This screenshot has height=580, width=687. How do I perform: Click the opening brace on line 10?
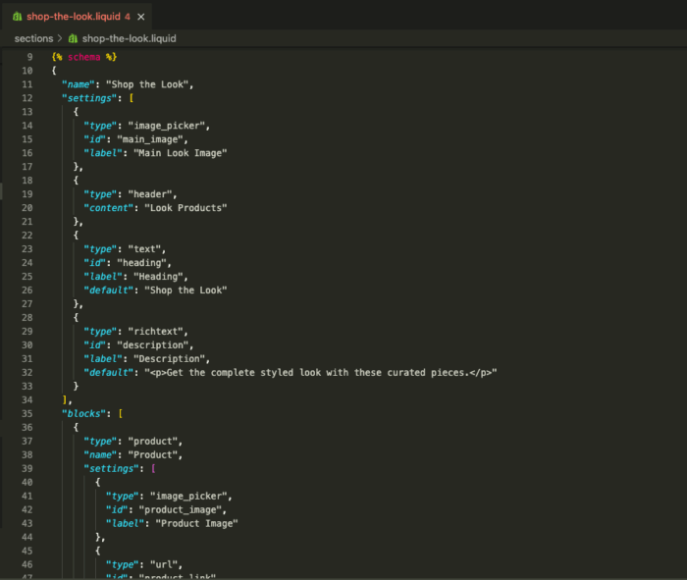click(54, 71)
